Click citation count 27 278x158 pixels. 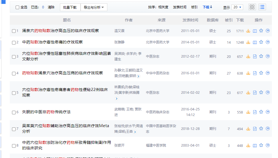pos(229,73)
